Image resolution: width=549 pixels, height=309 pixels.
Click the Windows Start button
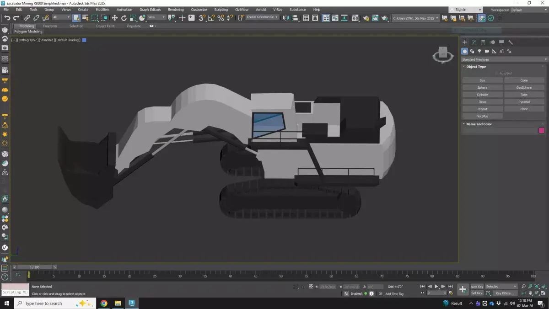[7, 303]
